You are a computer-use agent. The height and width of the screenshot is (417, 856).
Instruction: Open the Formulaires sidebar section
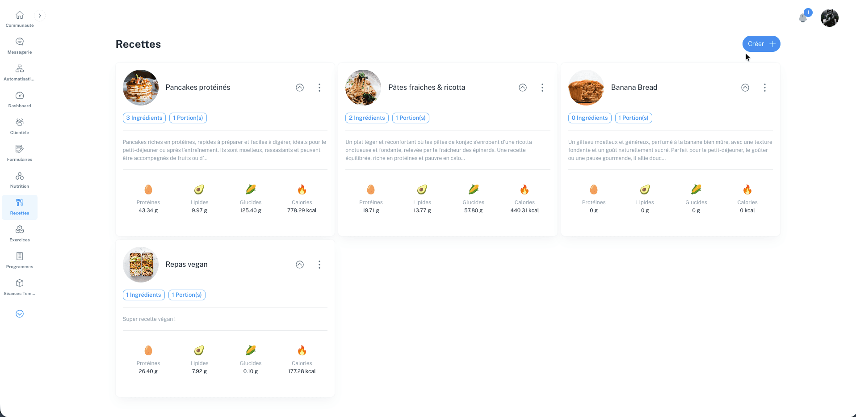(20, 153)
